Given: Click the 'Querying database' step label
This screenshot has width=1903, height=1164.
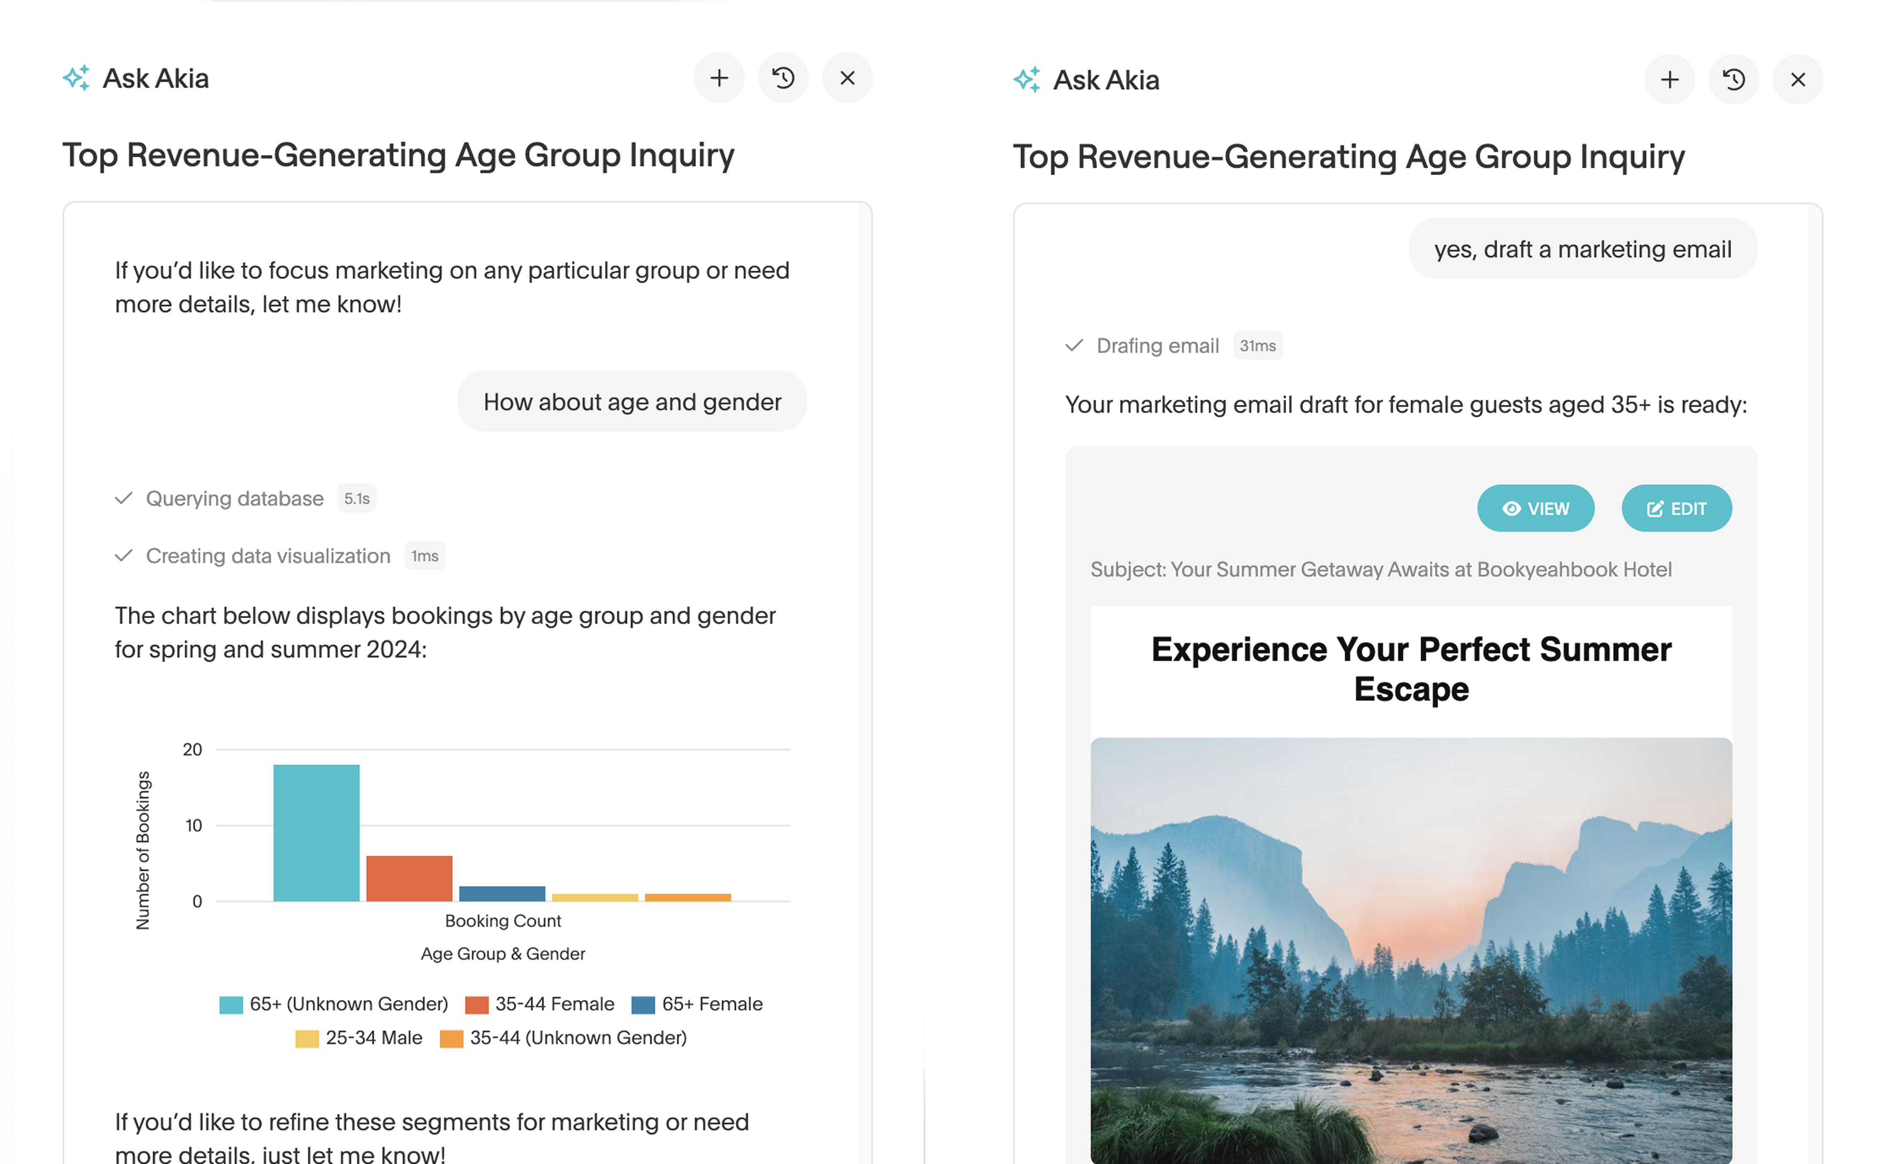Looking at the screenshot, I should [235, 498].
